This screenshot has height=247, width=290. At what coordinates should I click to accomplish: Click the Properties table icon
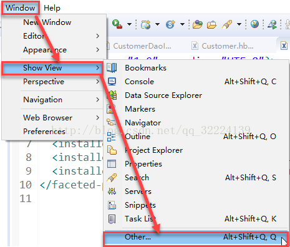pos(112,164)
